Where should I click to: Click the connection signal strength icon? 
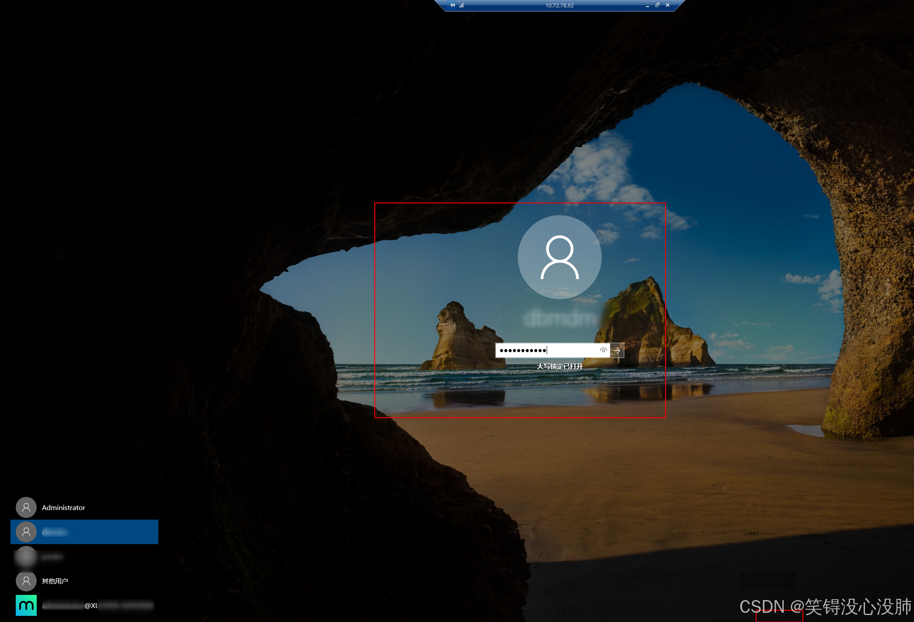pyautogui.click(x=461, y=5)
